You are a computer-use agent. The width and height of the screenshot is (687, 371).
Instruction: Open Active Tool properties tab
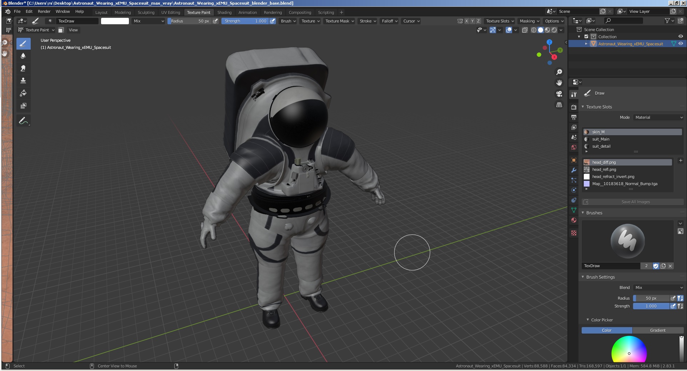click(x=574, y=95)
